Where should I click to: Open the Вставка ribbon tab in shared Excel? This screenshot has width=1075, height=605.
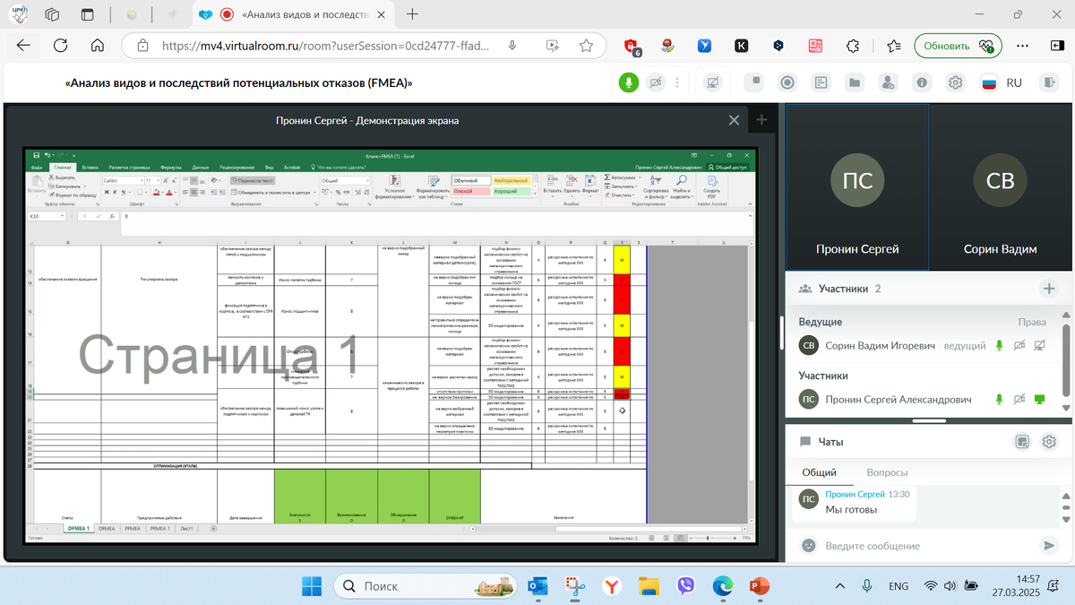tap(90, 168)
